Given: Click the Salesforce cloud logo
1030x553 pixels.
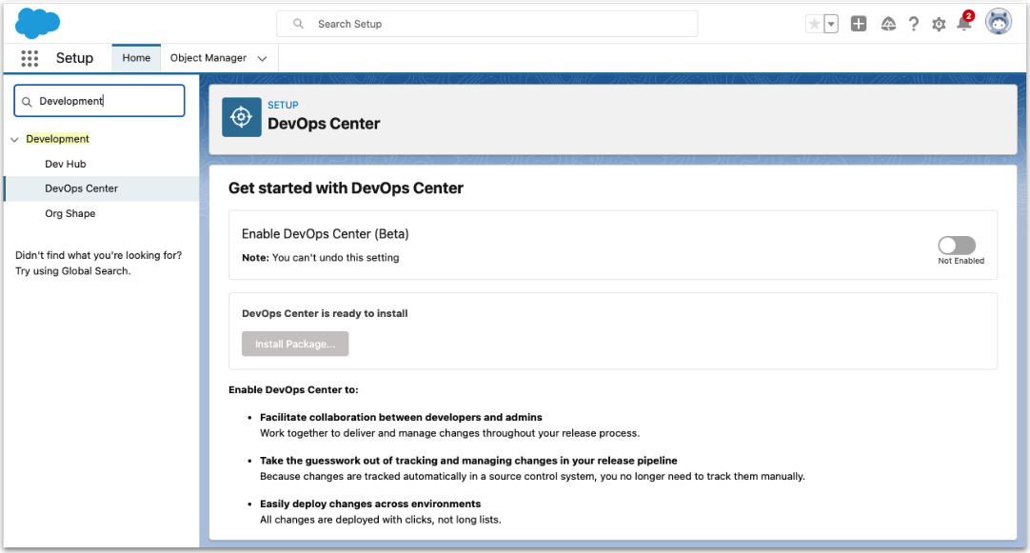Looking at the screenshot, I should (x=37, y=23).
